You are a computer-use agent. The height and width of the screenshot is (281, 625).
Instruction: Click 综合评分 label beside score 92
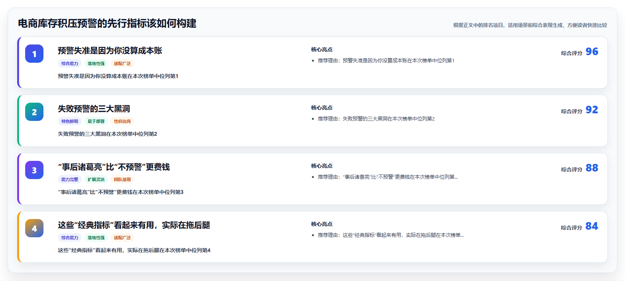click(x=572, y=111)
